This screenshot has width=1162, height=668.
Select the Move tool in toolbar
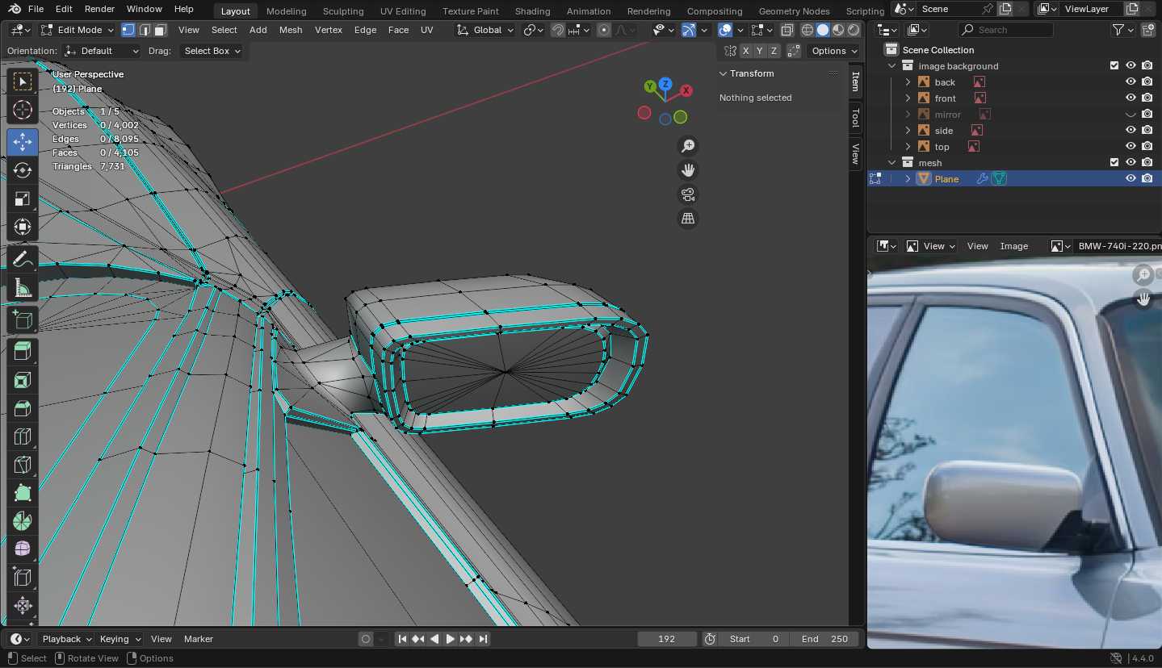pos(23,142)
